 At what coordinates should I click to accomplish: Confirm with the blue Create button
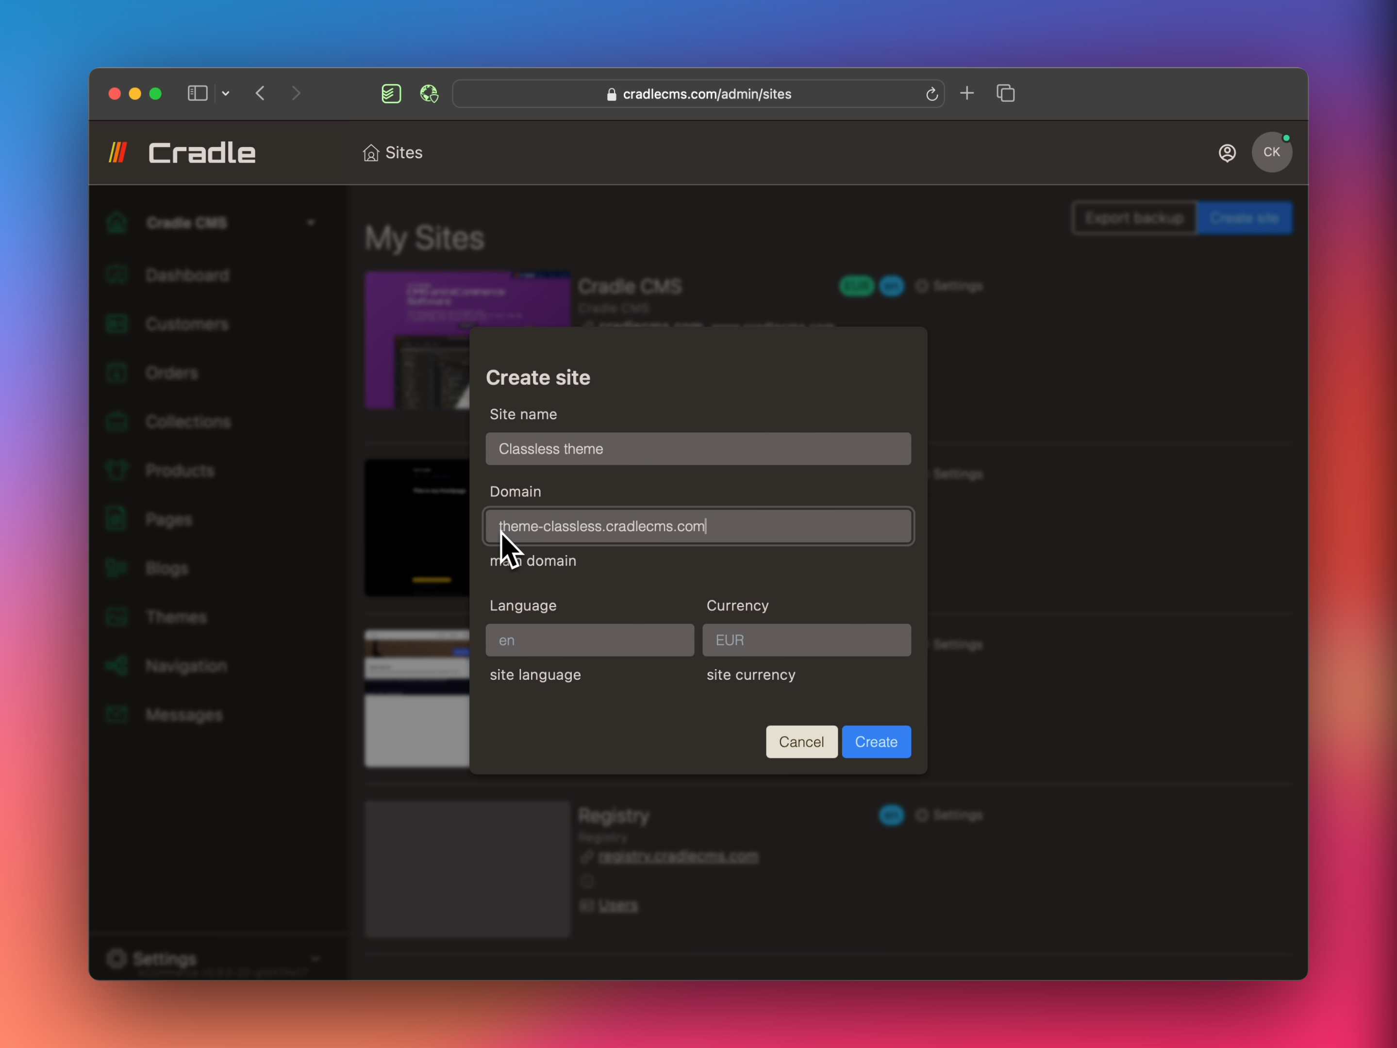click(876, 742)
